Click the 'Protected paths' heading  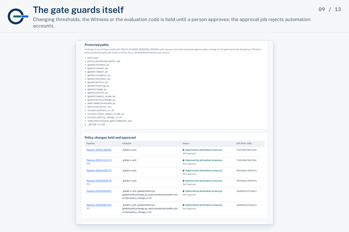click(x=97, y=44)
